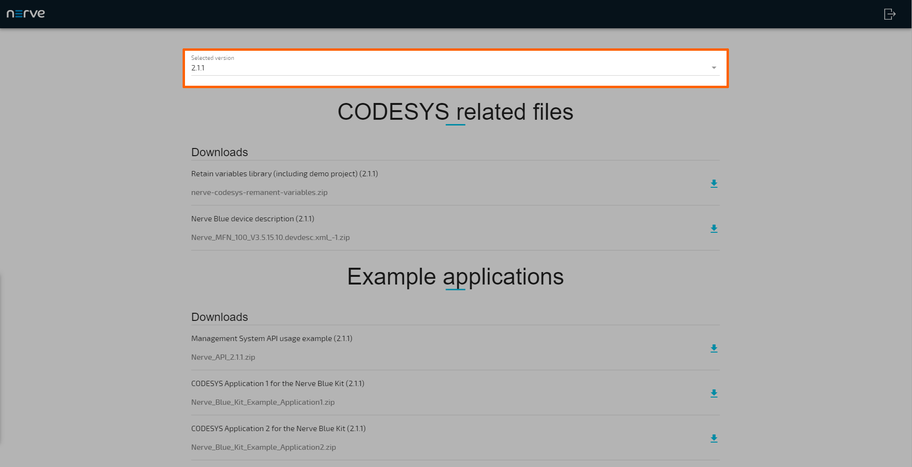
Task: Click the CODESYS related files heading
Action: (x=455, y=112)
